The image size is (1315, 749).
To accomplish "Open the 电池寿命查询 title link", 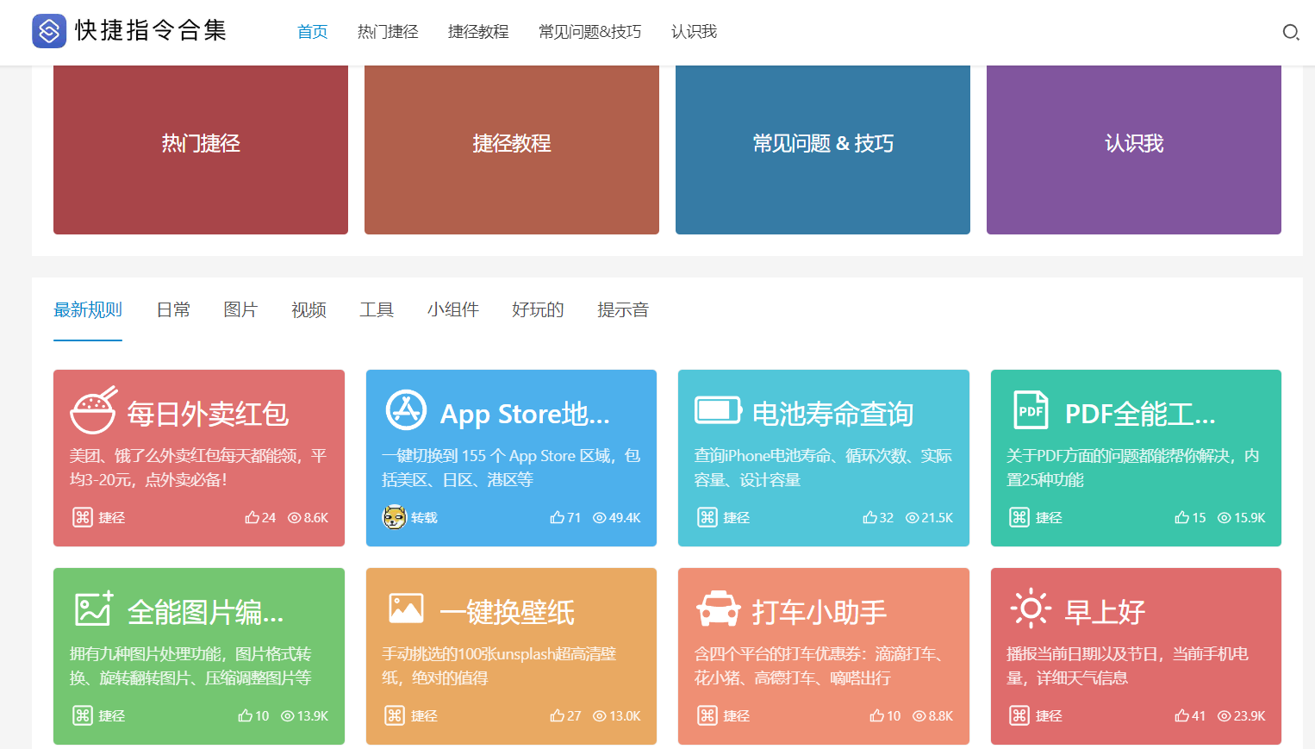I will coord(832,415).
